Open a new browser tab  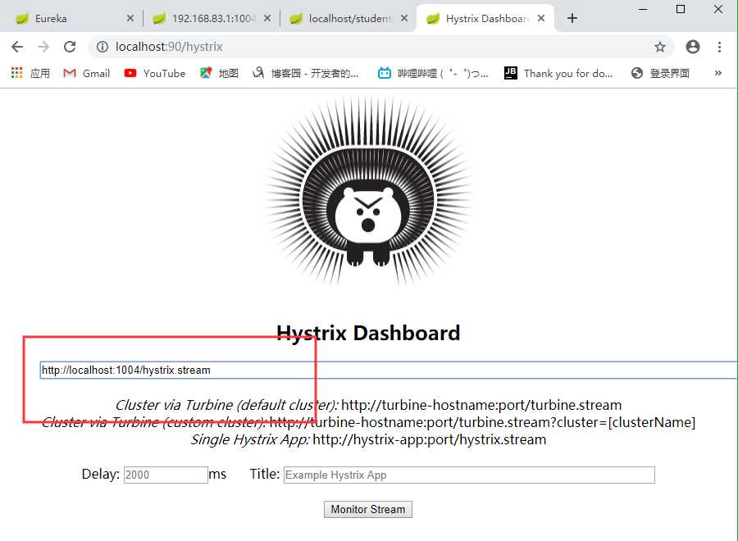(x=572, y=18)
